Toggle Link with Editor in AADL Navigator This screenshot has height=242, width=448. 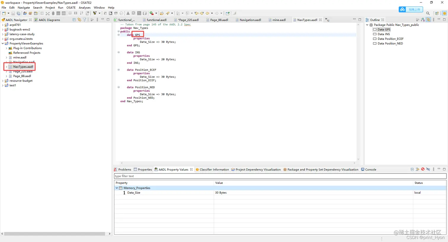pyautogui.click(x=79, y=20)
